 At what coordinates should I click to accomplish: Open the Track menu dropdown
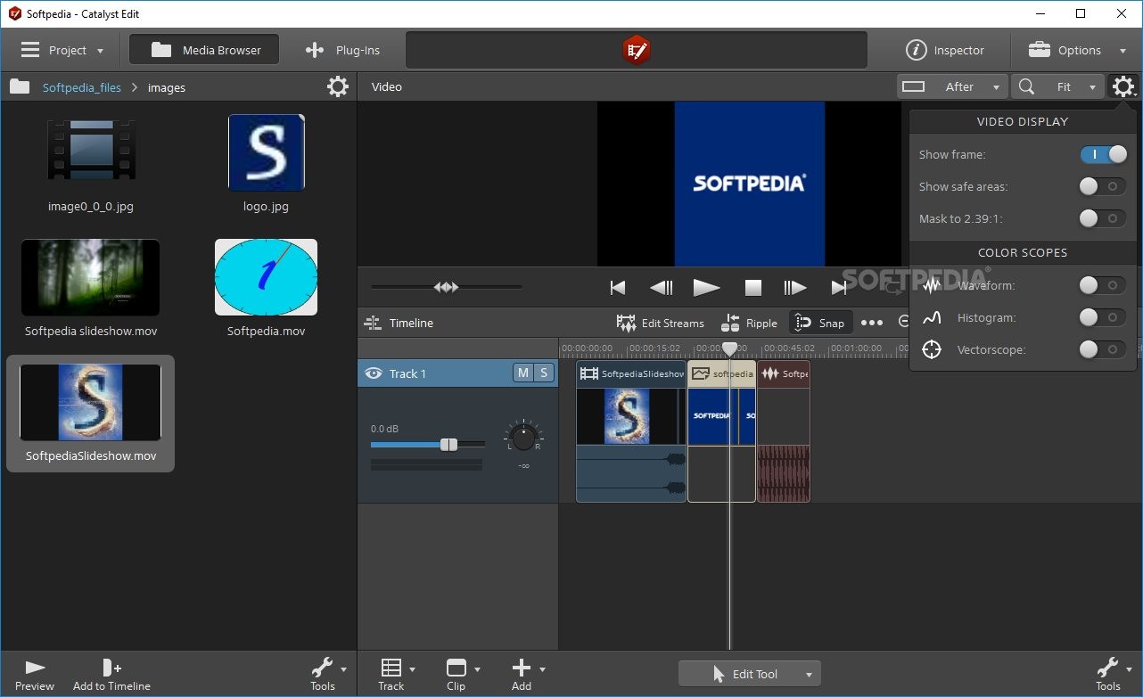[396, 675]
